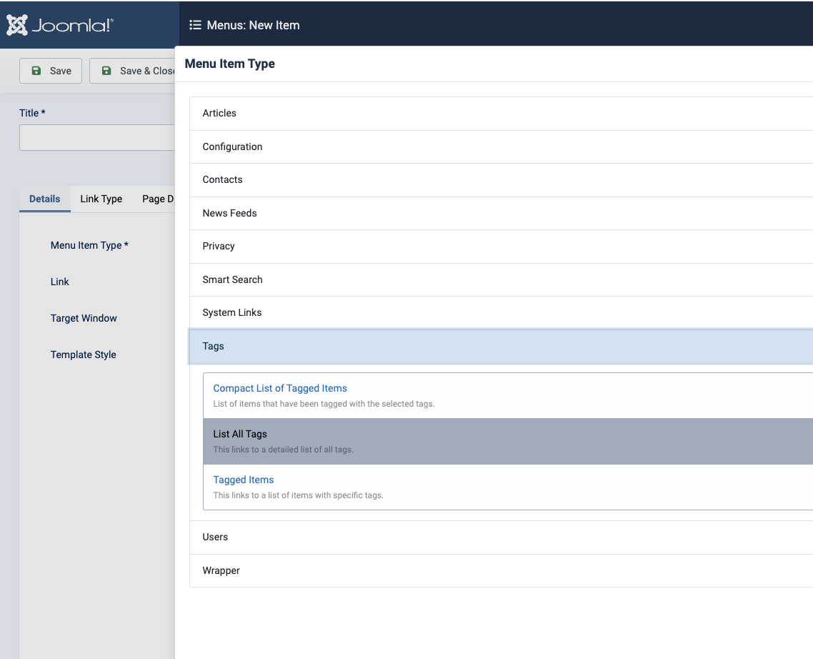Click the Link field label

pyautogui.click(x=59, y=282)
